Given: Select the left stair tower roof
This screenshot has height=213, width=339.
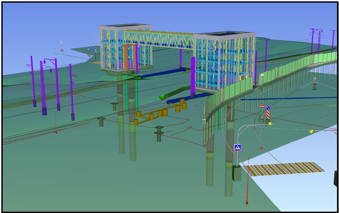Looking at the screenshot, I should [x=125, y=26].
